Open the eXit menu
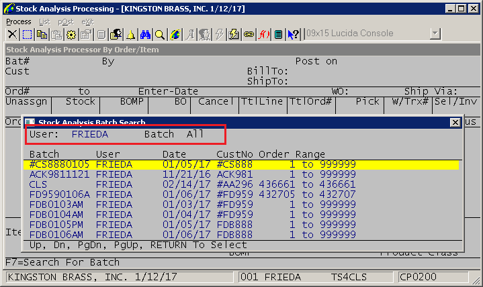This screenshot has width=483, height=287. tap(87, 21)
